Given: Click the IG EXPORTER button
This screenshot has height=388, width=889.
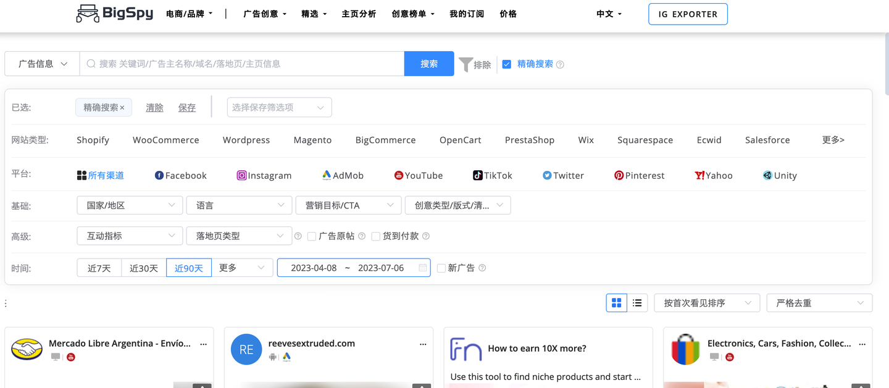Looking at the screenshot, I should pyautogui.click(x=688, y=14).
